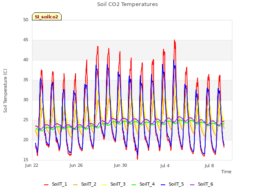Toggle the SoilT_3 series legend label

[x=118, y=184]
